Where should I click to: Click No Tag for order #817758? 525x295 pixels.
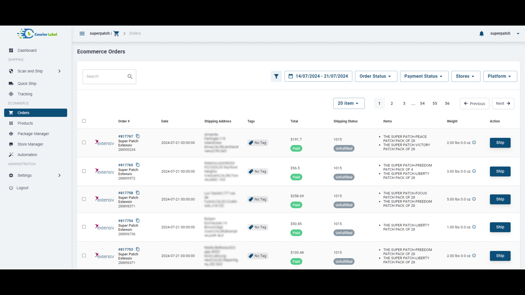pos(258,199)
